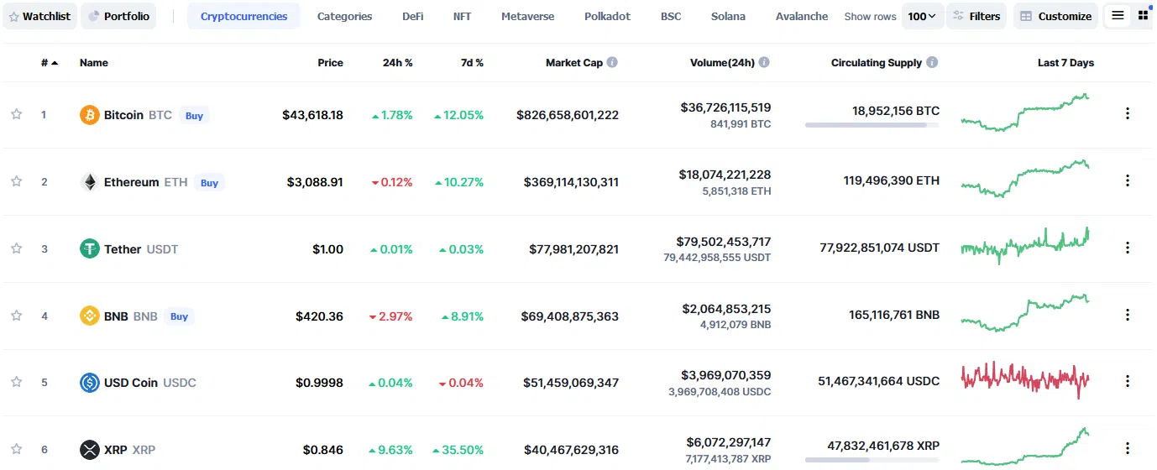1157x470 pixels.
Task: Select the DeFi tab
Action: [413, 16]
